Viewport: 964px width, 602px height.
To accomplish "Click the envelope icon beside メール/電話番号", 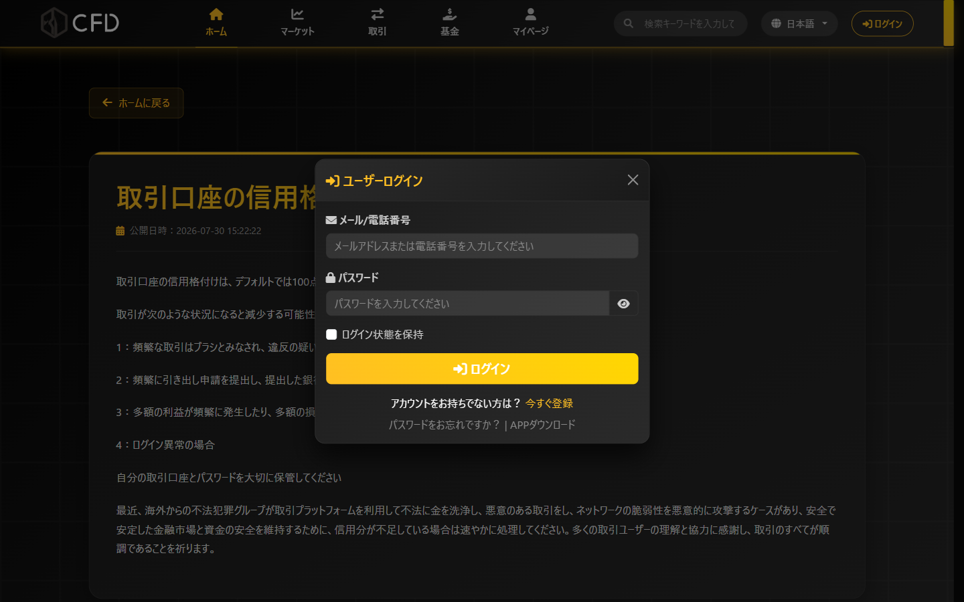I will click(331, 220).
